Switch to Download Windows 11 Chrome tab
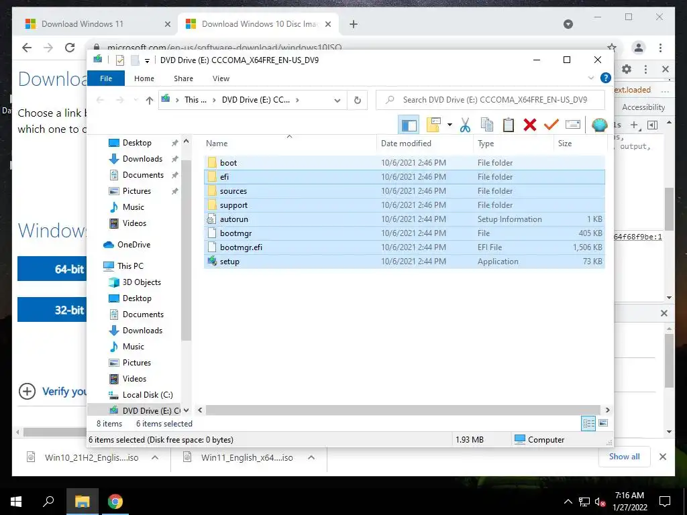Viewport: 687px width, 515px height. click(x=98, y=24)
